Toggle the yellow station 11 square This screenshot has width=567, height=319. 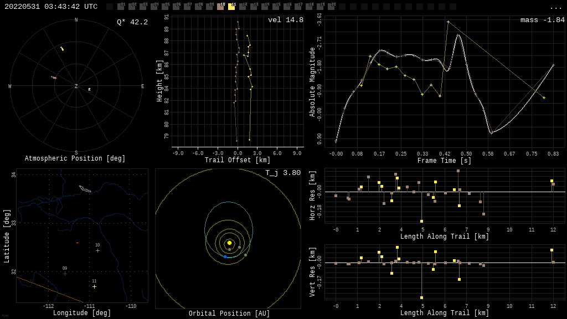point(231,7)
